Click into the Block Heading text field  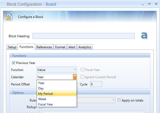click(x=84, y=36)
